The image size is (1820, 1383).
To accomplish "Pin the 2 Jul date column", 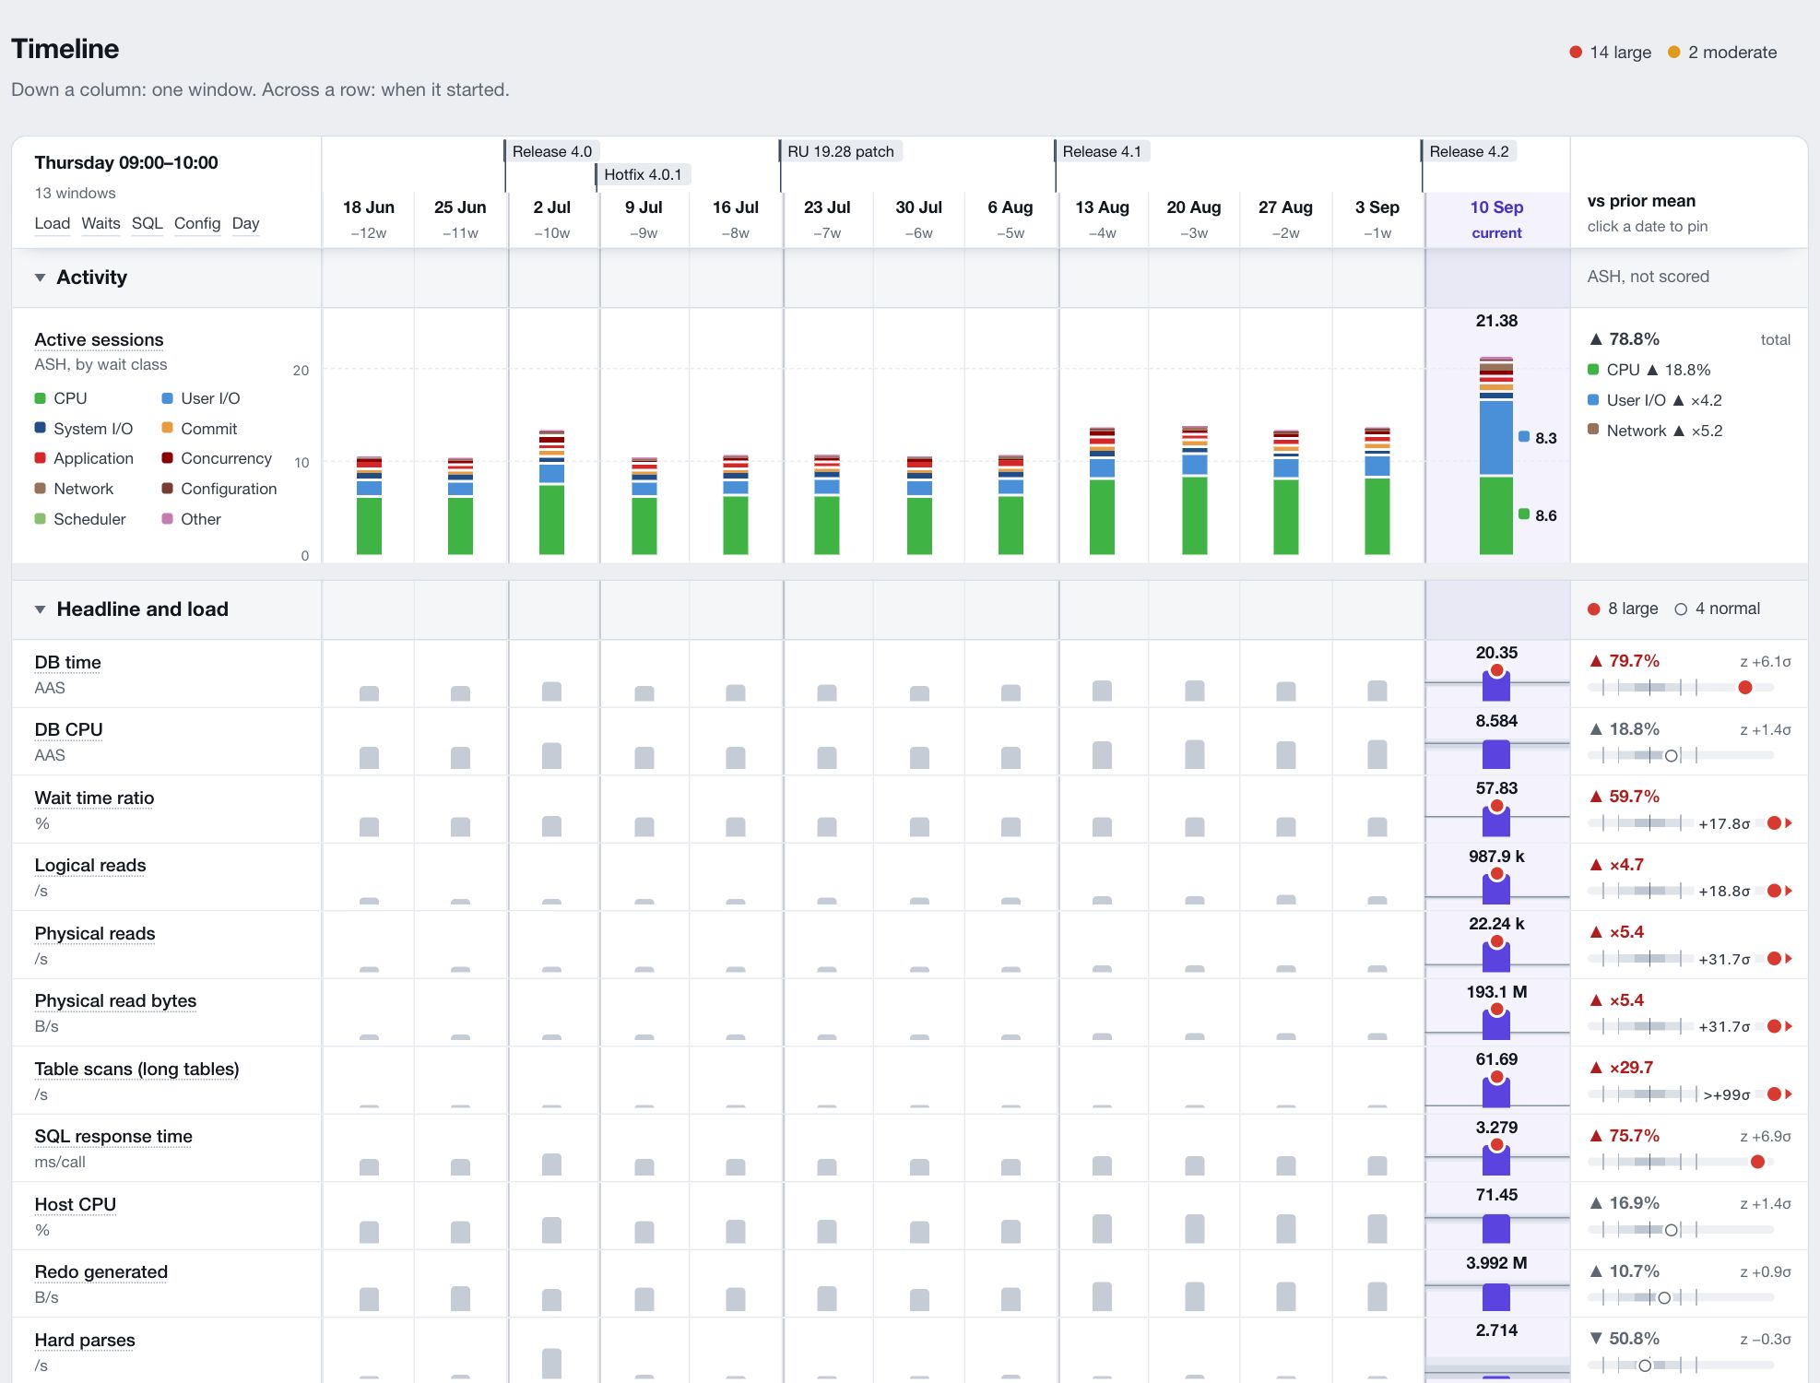I will (552, 219).
